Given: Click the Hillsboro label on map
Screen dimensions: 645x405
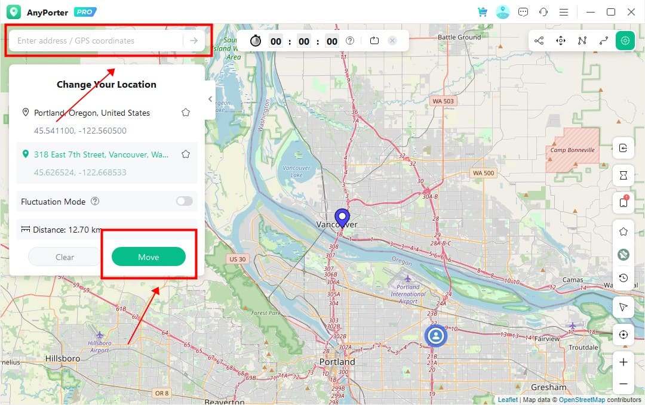Looking at the screenshot, I should coord(63,358).
